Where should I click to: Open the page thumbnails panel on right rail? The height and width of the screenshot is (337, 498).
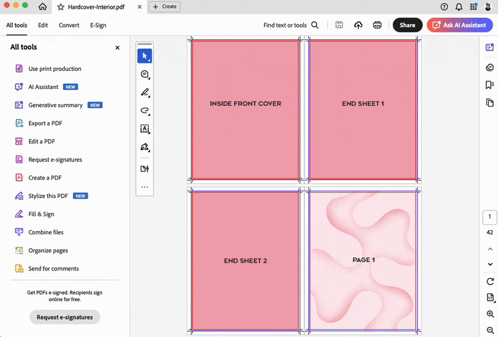490,103
